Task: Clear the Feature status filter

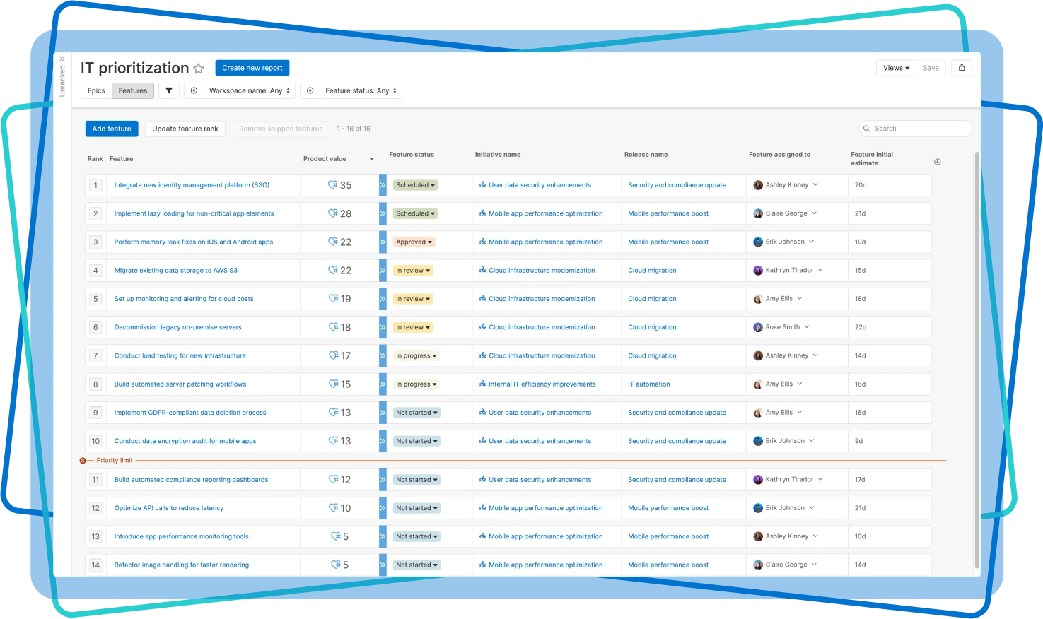Action: 310,90
